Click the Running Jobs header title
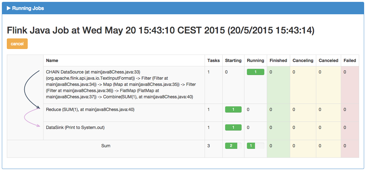The image size is (366, 173). point(28,8)
